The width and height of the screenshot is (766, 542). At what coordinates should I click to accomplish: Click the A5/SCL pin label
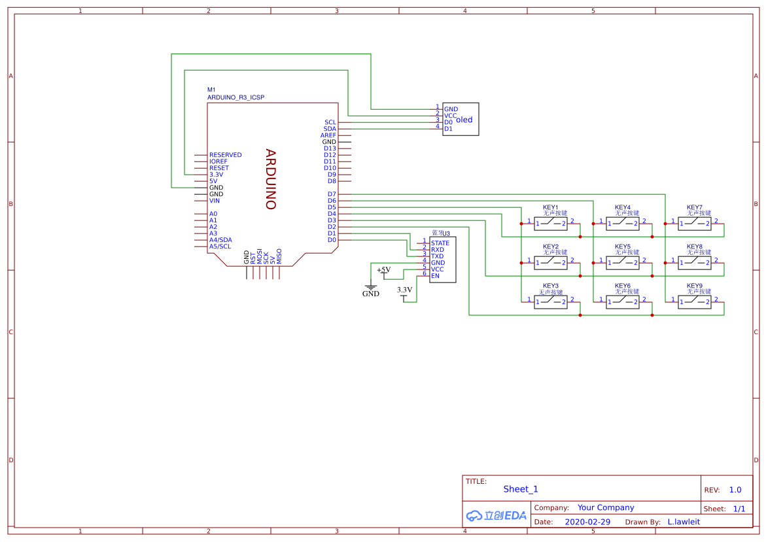point(220,246)
